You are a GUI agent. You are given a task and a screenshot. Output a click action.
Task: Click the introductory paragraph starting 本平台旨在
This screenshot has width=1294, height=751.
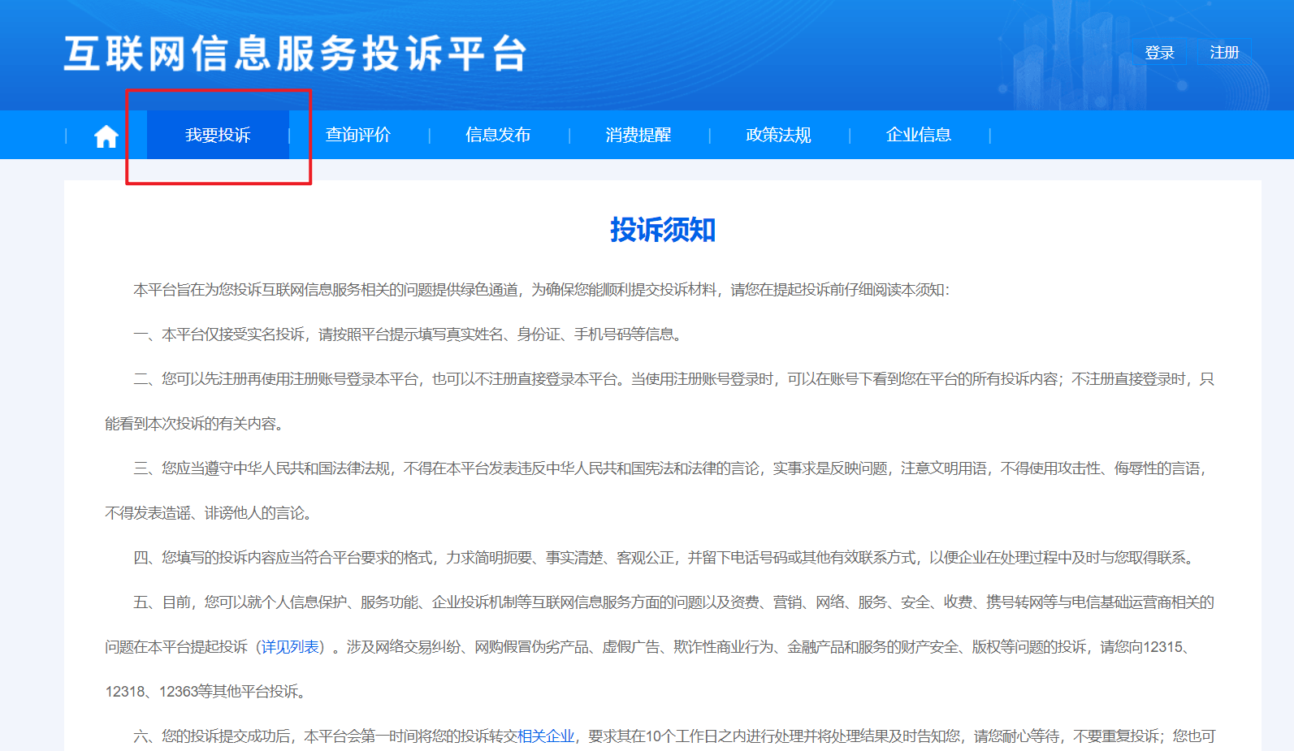pos(540,290)
